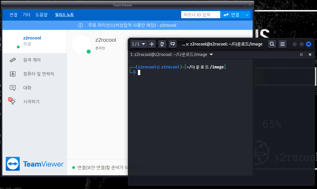317x189 pixels.
Task: Minimize the TeamViewer window
Action: [245, 5]
